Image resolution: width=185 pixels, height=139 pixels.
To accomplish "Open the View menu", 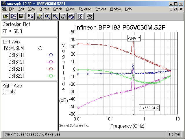I will click(32, 9).
